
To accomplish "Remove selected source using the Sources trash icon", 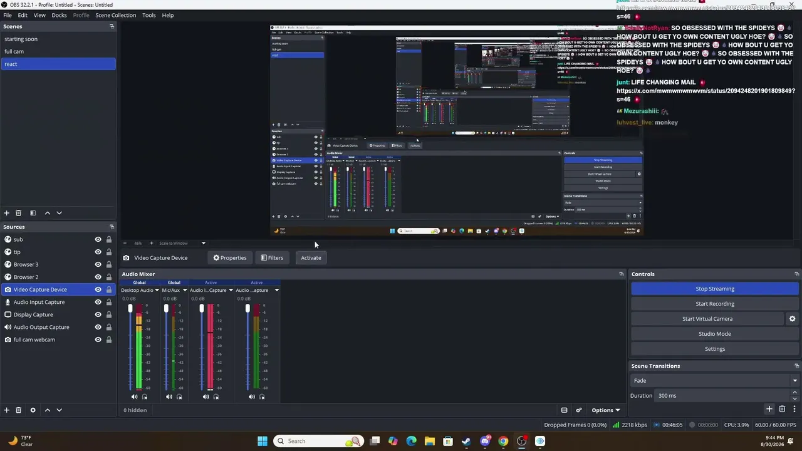I will click(19, 410).
